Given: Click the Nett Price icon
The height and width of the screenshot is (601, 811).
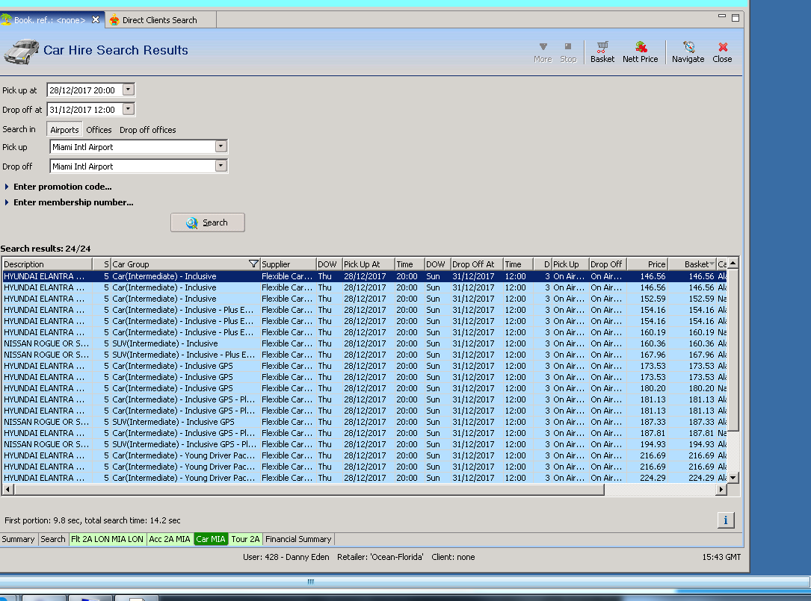Looking at the screenshot, I should [x=640, y=52].
